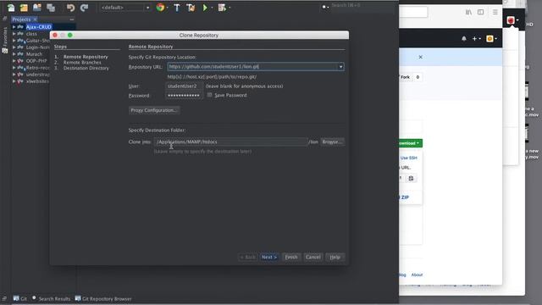This screenshot has width=542, height=305.
Task: Dismiss the blue banner with X
Action: tap(420, 57)
